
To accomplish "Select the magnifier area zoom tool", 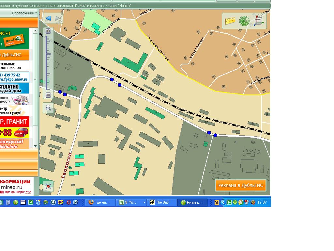I will [x=48, y=108].
